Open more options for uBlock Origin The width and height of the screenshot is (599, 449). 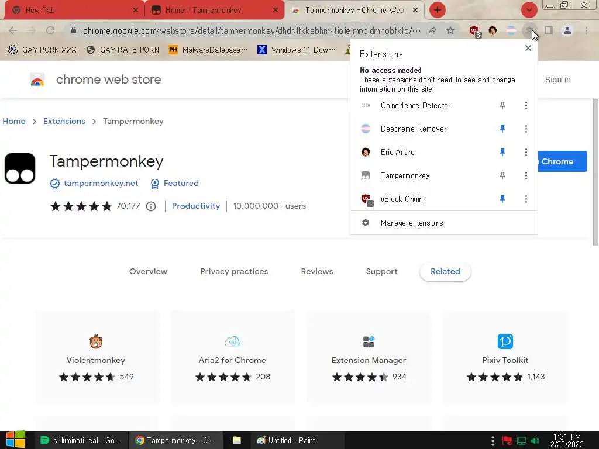pyautogui.click(x=526, y=199)
